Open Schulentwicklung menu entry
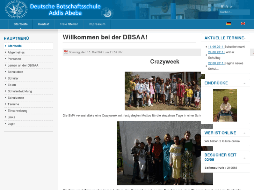 (28, 91)
